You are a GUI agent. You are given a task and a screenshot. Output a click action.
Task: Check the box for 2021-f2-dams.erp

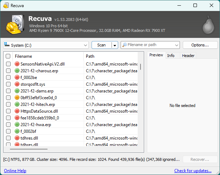(8, 91)
